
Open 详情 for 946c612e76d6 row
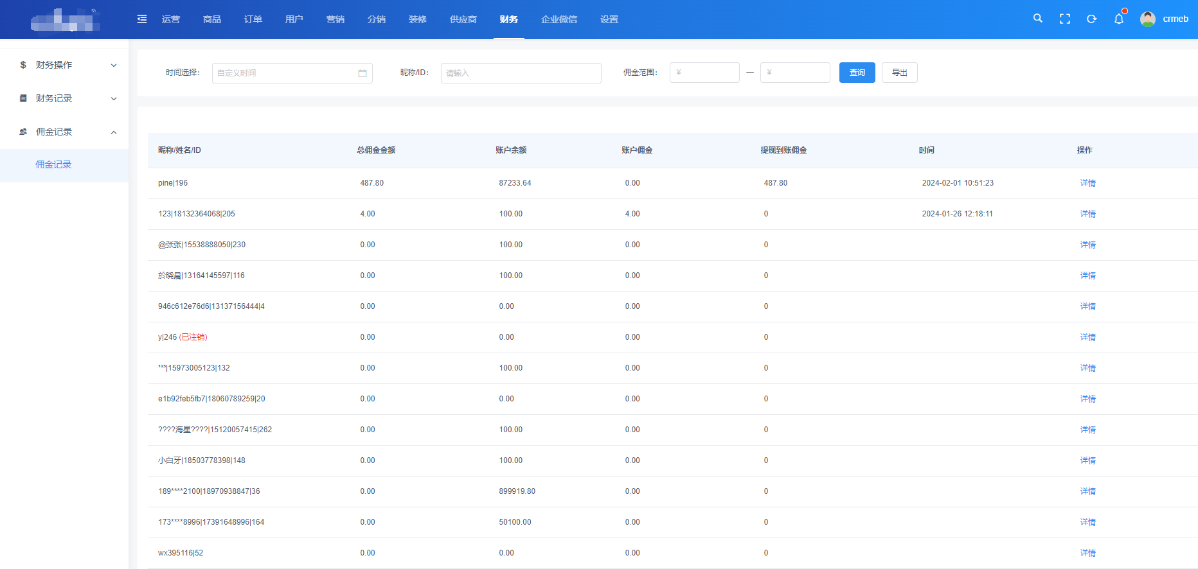point(1088,306)
